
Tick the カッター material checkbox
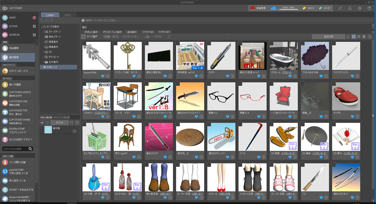click(209, 43)
